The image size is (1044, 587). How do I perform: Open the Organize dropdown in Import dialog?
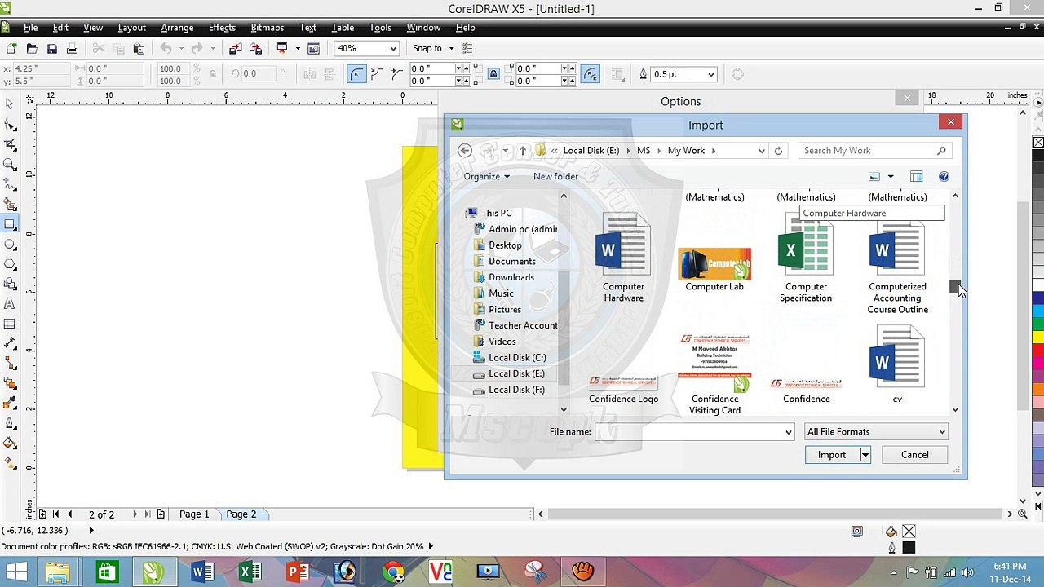[x=486, y=177]
